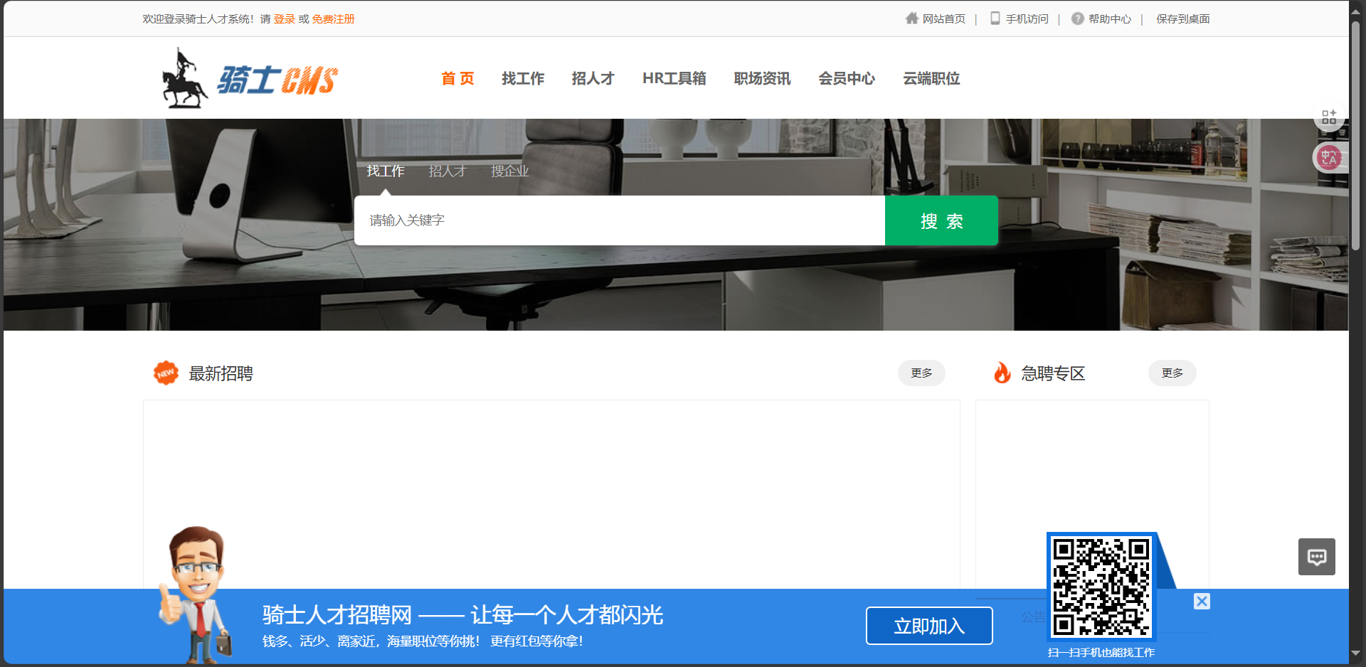
Task: Open the 会员中心 navigation item
Action: [x=846, y=79]
